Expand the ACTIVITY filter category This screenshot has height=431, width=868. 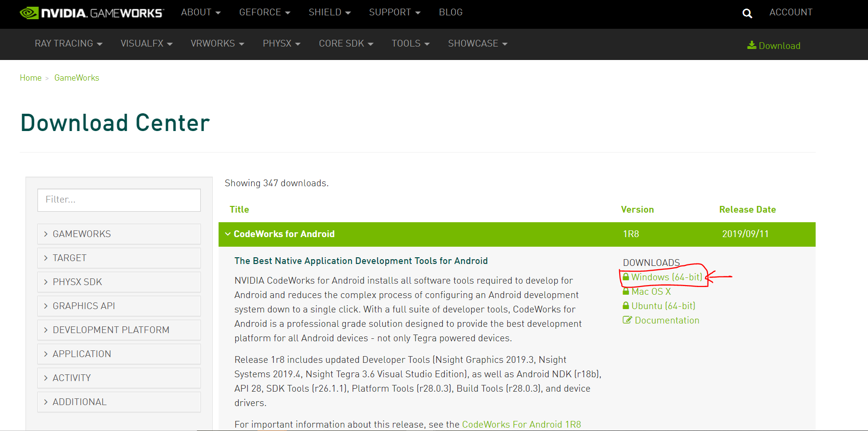click(119, 378)
